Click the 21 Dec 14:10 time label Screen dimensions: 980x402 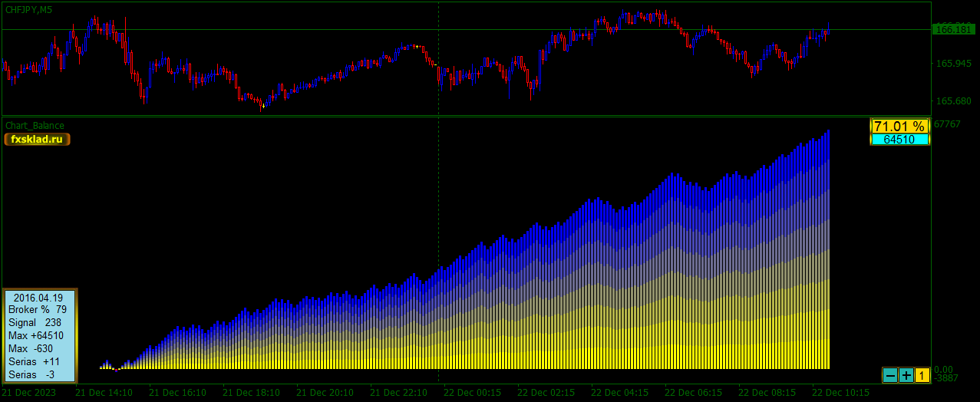(104, 393)
